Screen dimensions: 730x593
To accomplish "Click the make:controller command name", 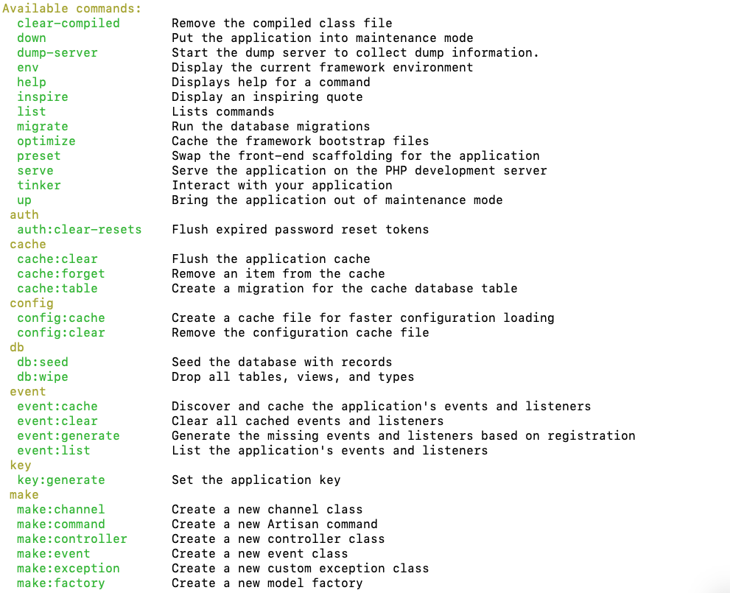I will [x=72, y=539].
